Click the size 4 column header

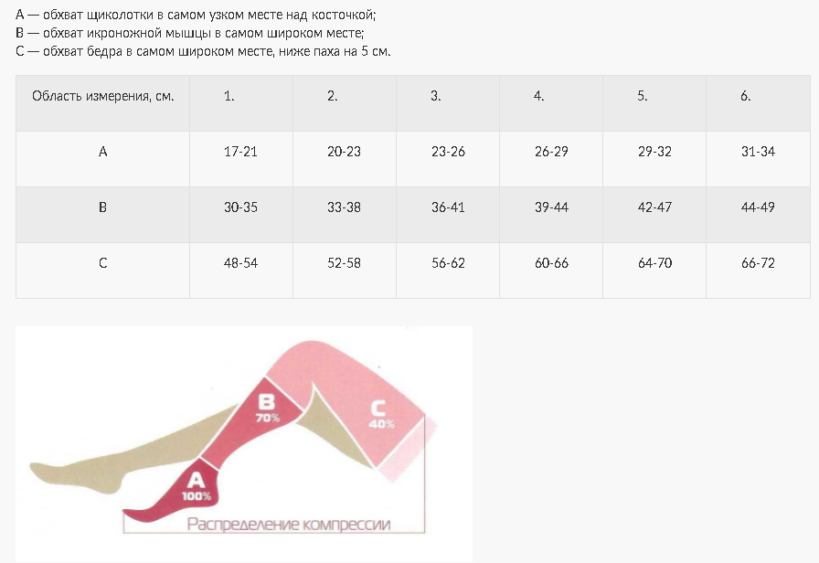[x=539, y=96]
